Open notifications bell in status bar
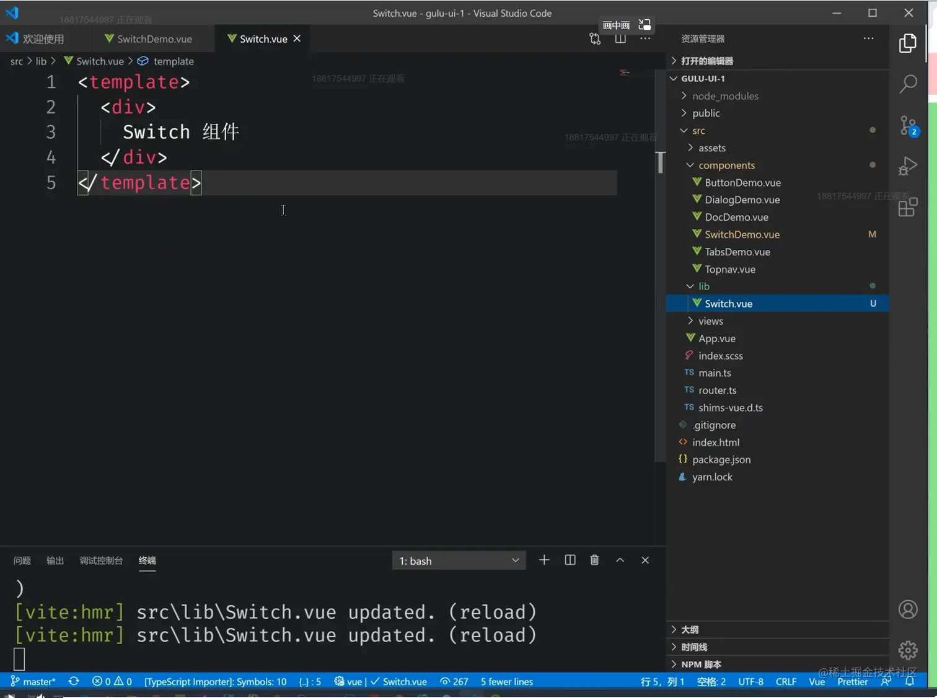 point(910,681)
